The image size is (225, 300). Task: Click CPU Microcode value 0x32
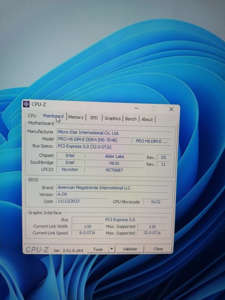[156, 202]
